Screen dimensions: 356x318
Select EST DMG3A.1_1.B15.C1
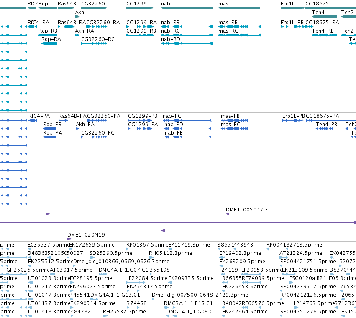pyautogui.click(x=188, y=303)
